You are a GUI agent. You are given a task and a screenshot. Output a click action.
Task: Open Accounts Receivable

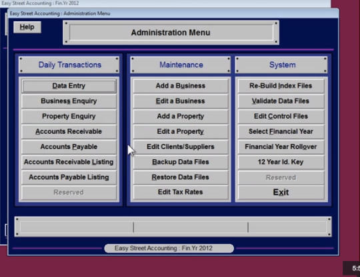69,131
